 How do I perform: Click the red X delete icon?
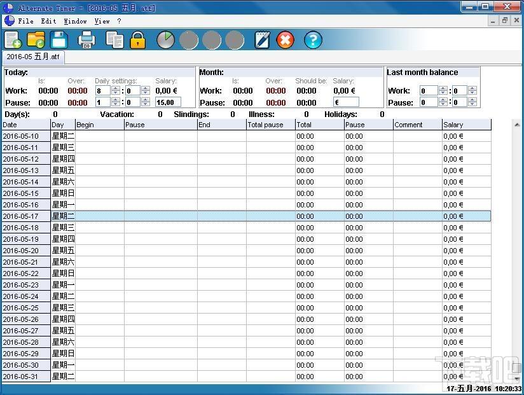tap(285, 40)
